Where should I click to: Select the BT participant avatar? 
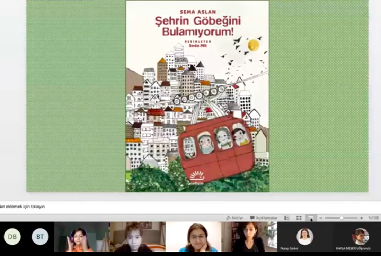40,236
